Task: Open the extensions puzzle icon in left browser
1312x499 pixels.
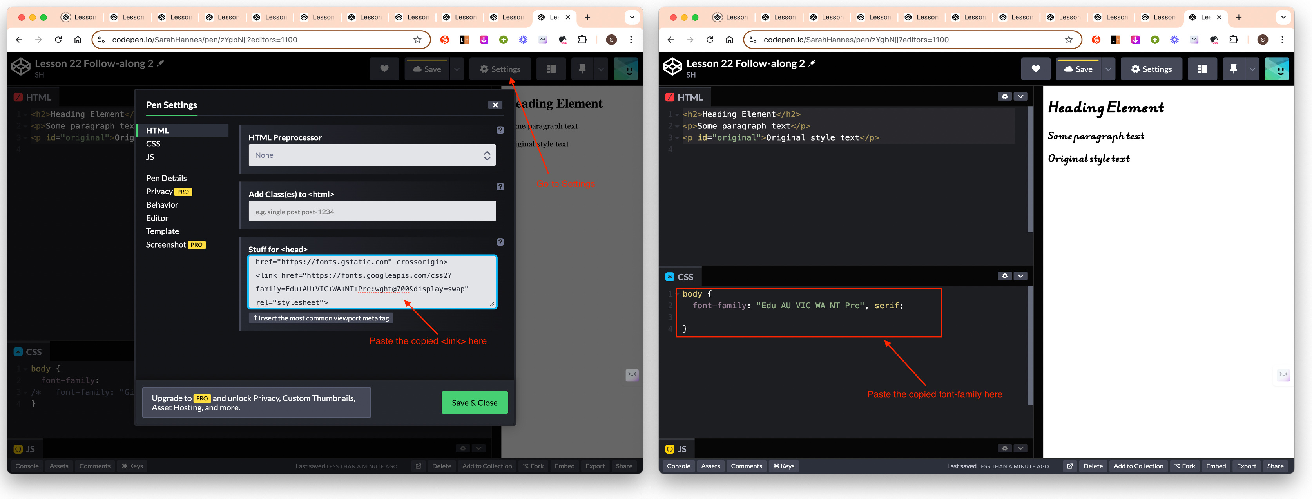Action: tap(583, 40)
